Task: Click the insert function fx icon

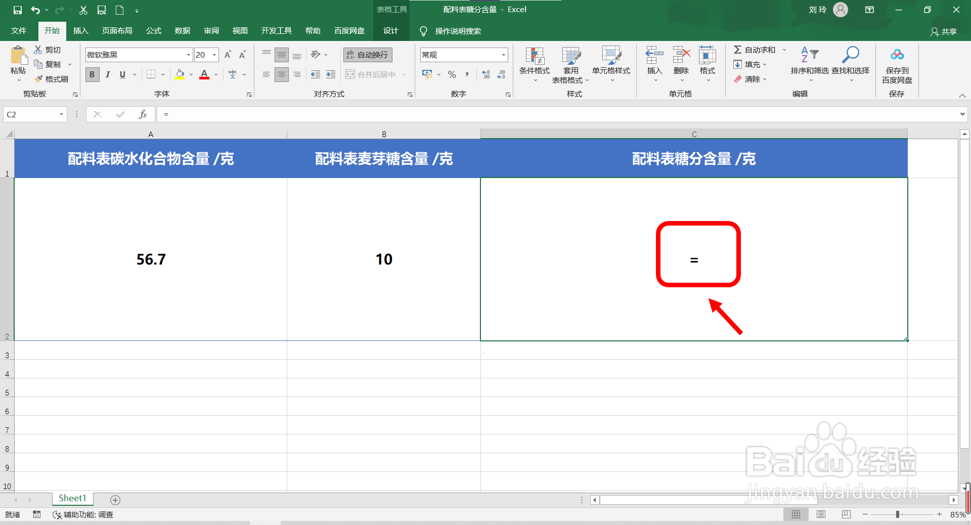Action: 143,114
